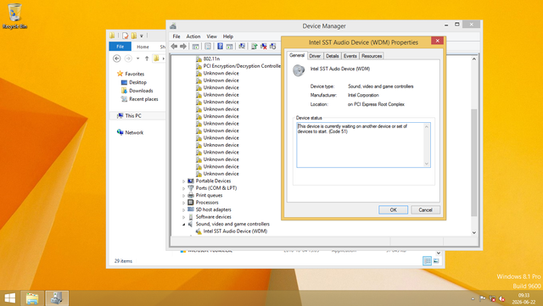Screen dimensions: 543x306
Task: Click the volume icon in system tray
Action: tap(501, 298)
